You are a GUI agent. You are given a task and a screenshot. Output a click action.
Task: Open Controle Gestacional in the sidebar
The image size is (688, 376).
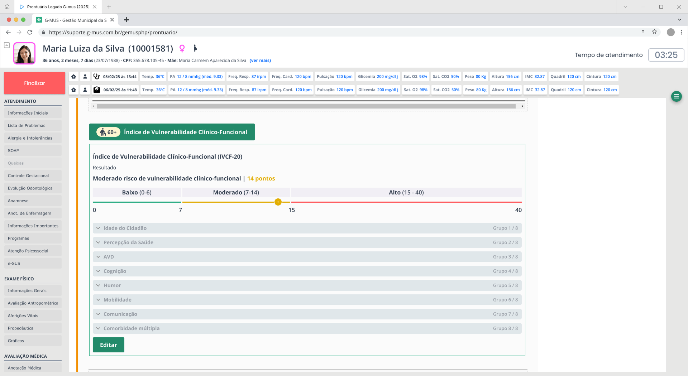(x=33, y=175)
